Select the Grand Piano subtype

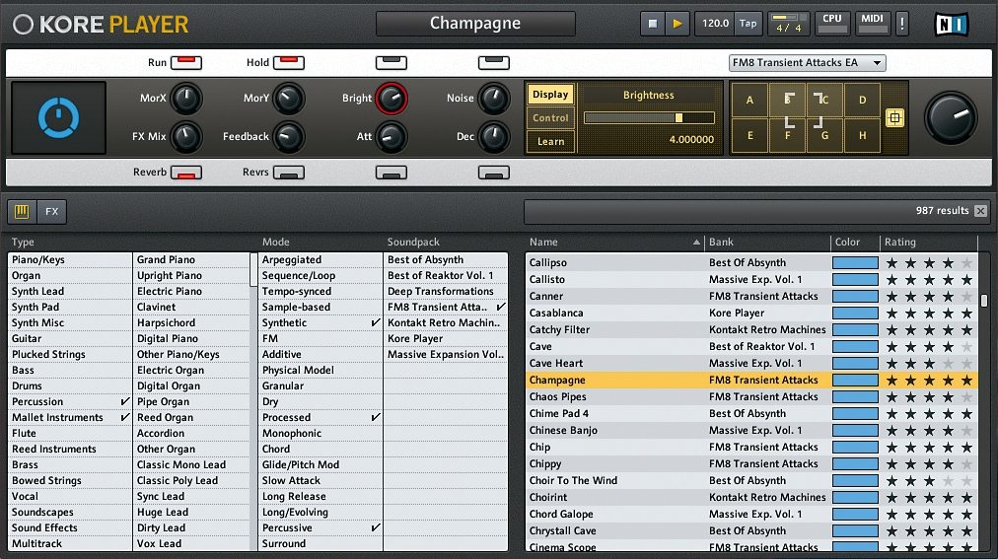(x=191, y=260)
